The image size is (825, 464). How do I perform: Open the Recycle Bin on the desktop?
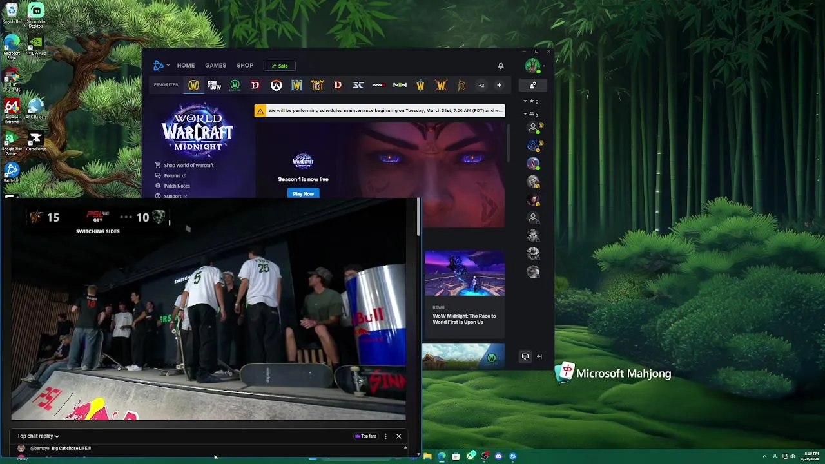[12, 13]
